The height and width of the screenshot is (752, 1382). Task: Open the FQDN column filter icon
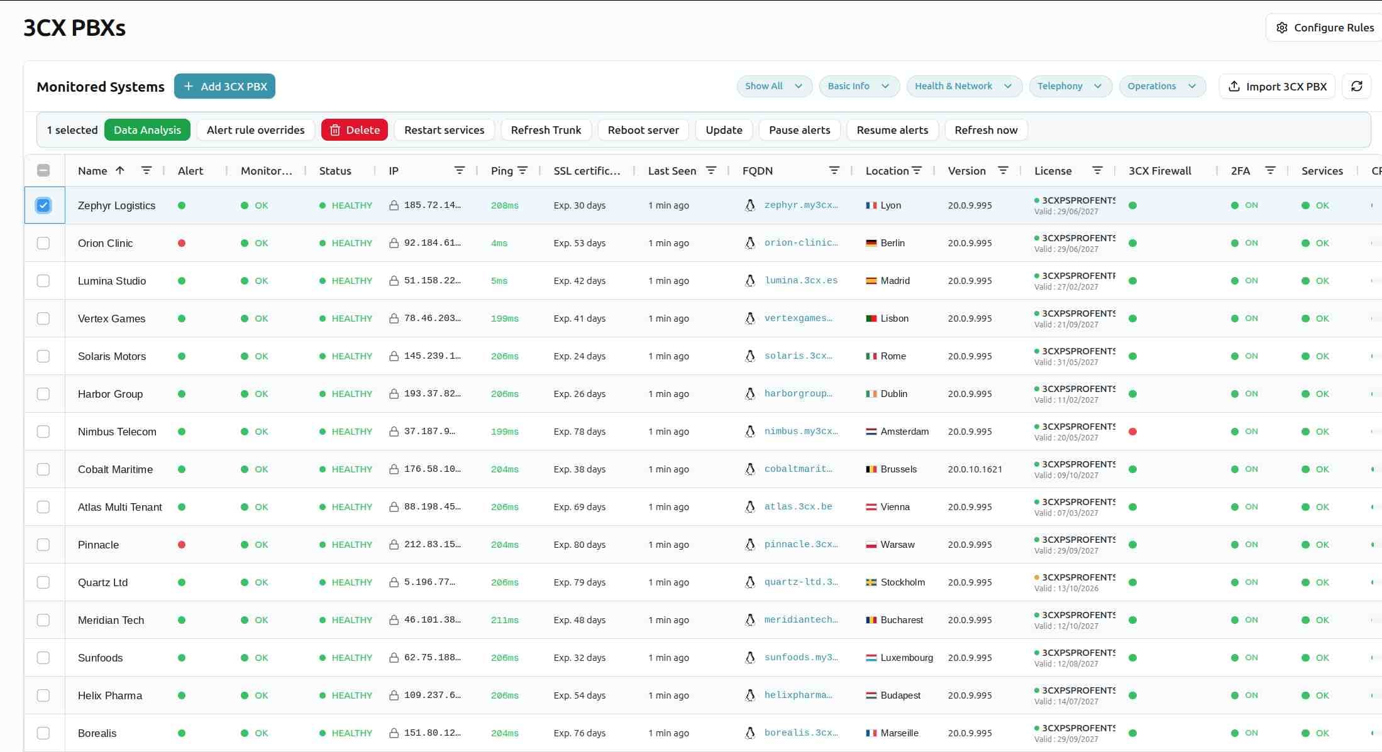pos(834,170)
